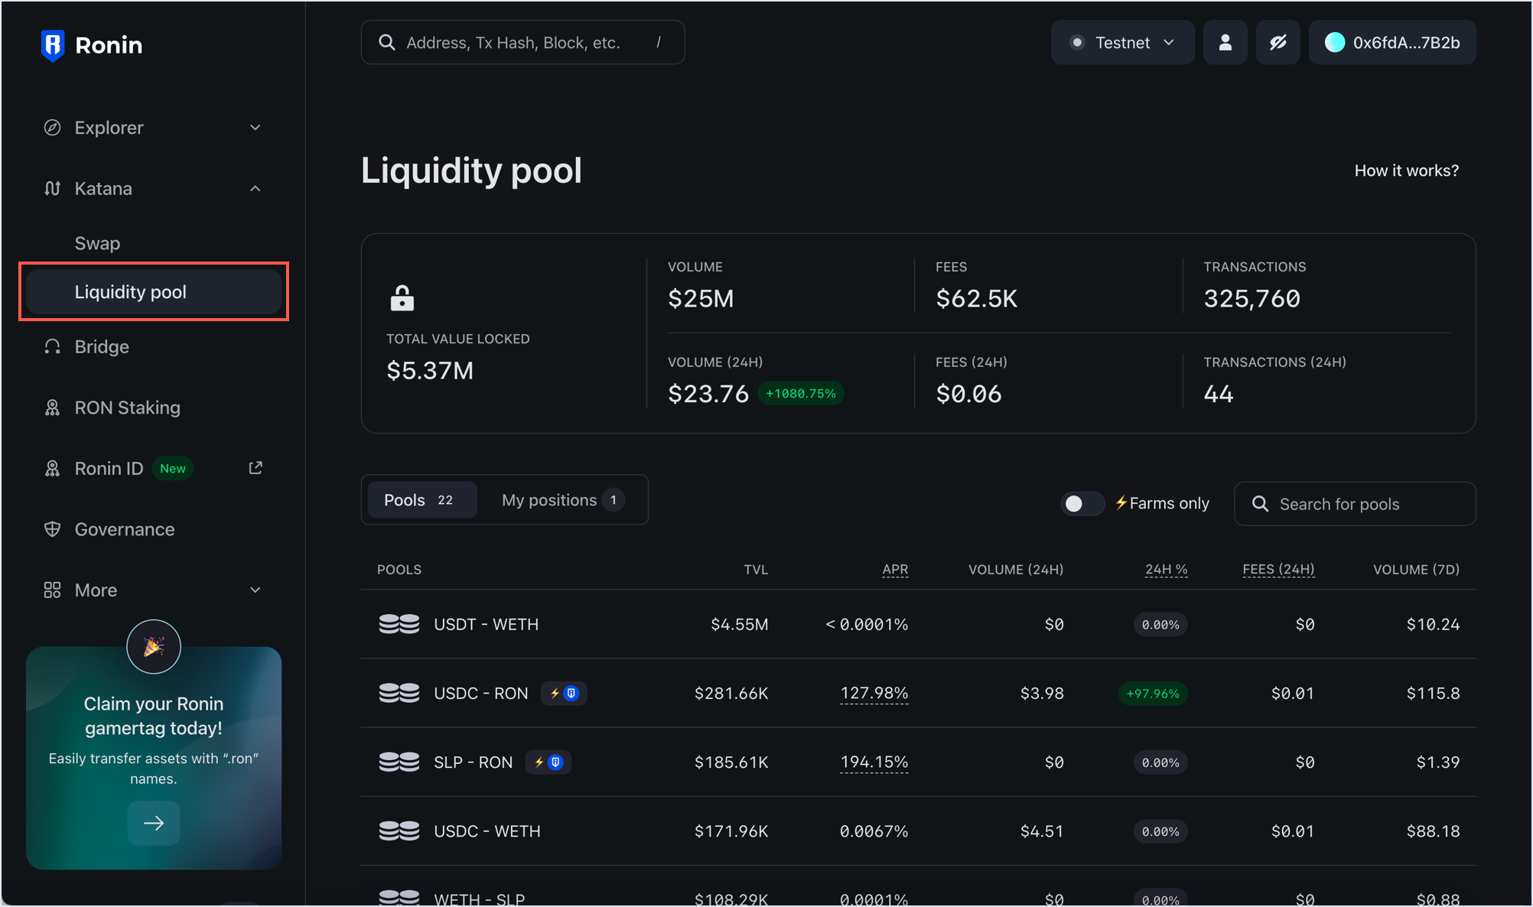Image resolution: width=1533 pixels, height=907 pixels.
Task: Click the $5.37M total value locked figure
Action: [x=430, y=370]
